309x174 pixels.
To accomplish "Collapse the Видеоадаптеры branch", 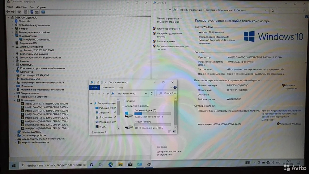I will point(13,36).
